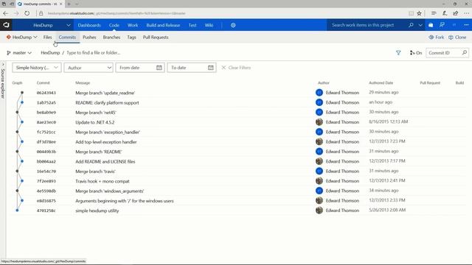Image resolution: width=472 pixels, height=265 pixels.
Task: Open 'simple hexdump utility' commit
Action: coord(97,211)
